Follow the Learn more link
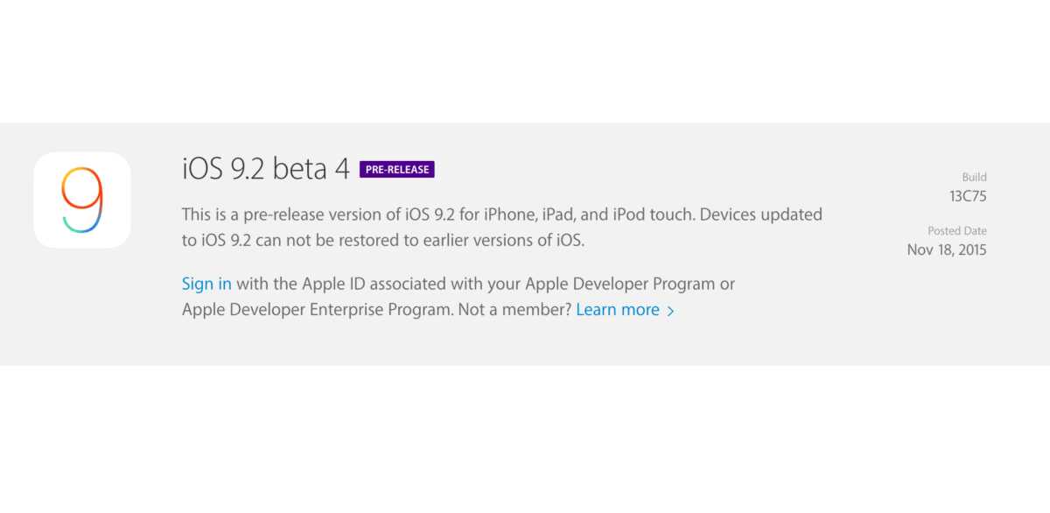 coord(618,310)
